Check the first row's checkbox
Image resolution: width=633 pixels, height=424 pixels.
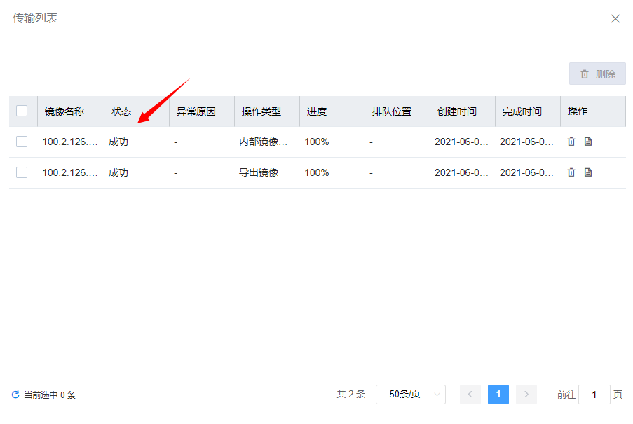pyautogui.click(x=22, y=142)
